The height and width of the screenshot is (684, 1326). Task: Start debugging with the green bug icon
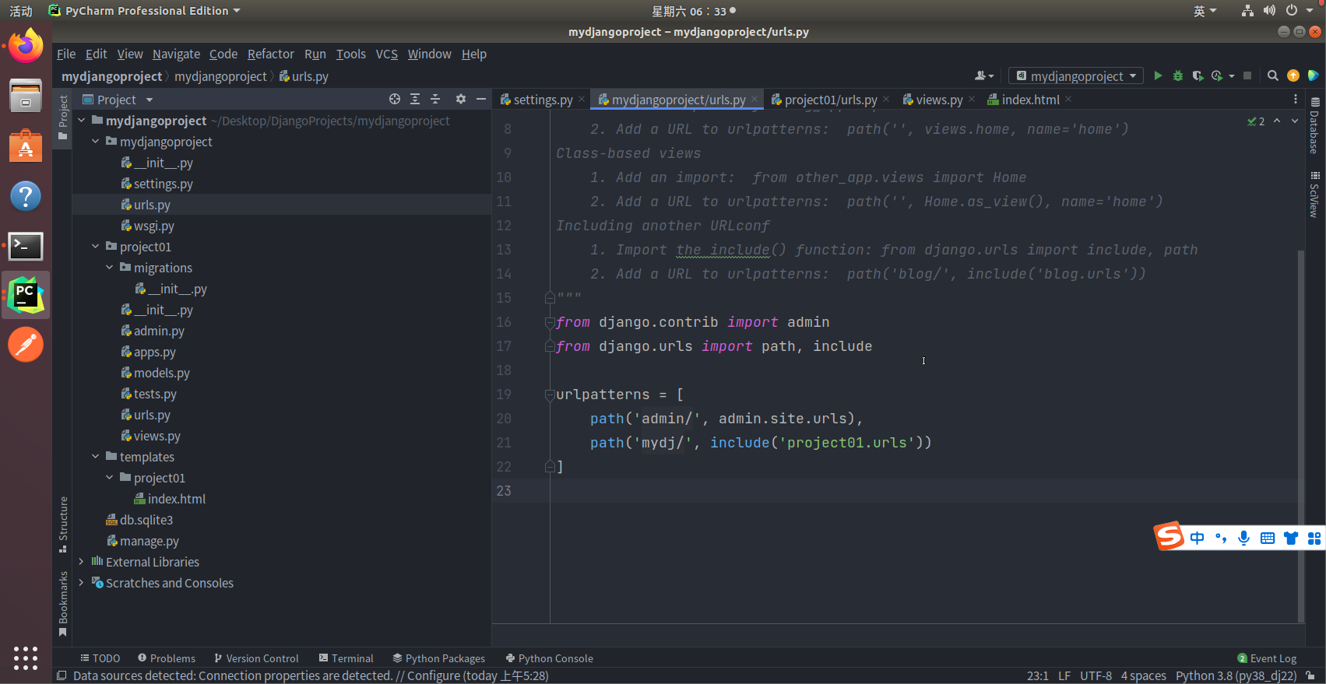tap(1178, 75)
